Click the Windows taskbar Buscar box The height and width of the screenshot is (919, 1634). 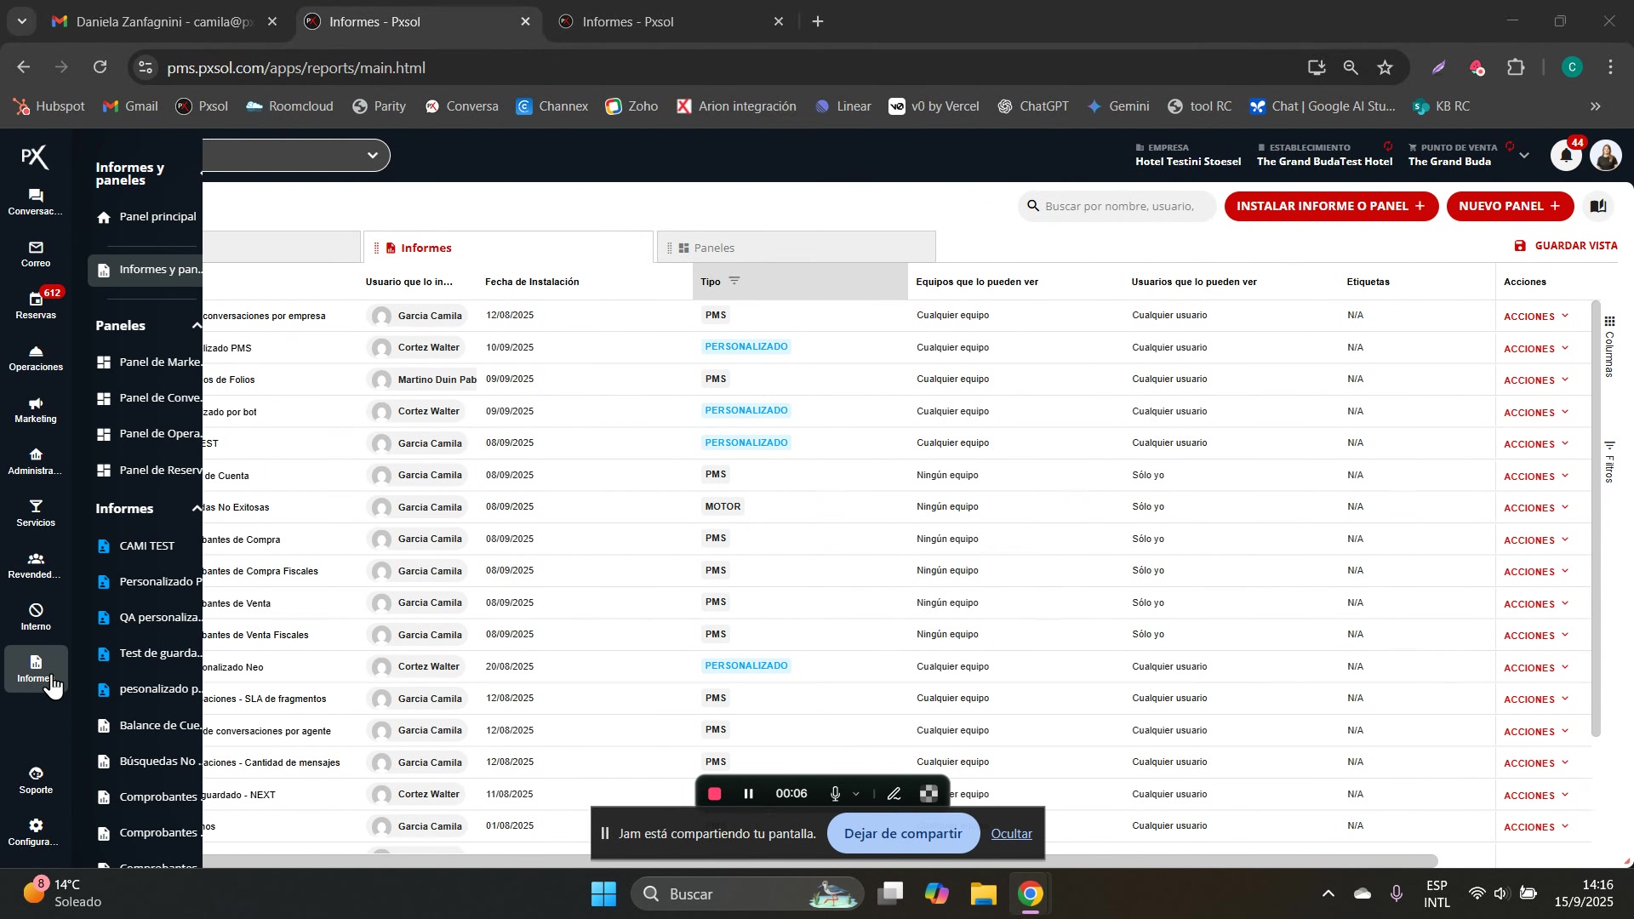coord(747,893)
